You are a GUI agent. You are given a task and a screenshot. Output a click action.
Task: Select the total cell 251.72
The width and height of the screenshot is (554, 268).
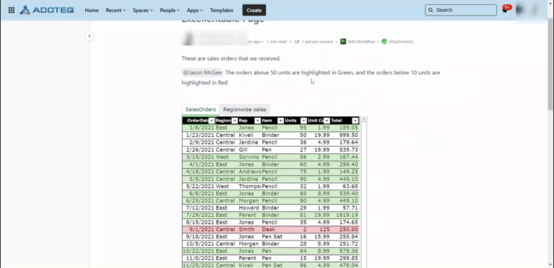pyautogui.click(x=345, y=244)
